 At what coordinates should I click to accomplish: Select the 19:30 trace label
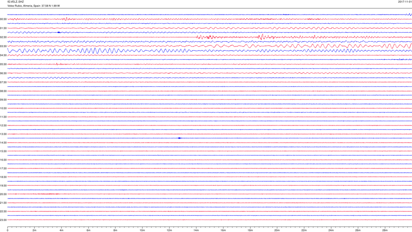click(3, 186)
